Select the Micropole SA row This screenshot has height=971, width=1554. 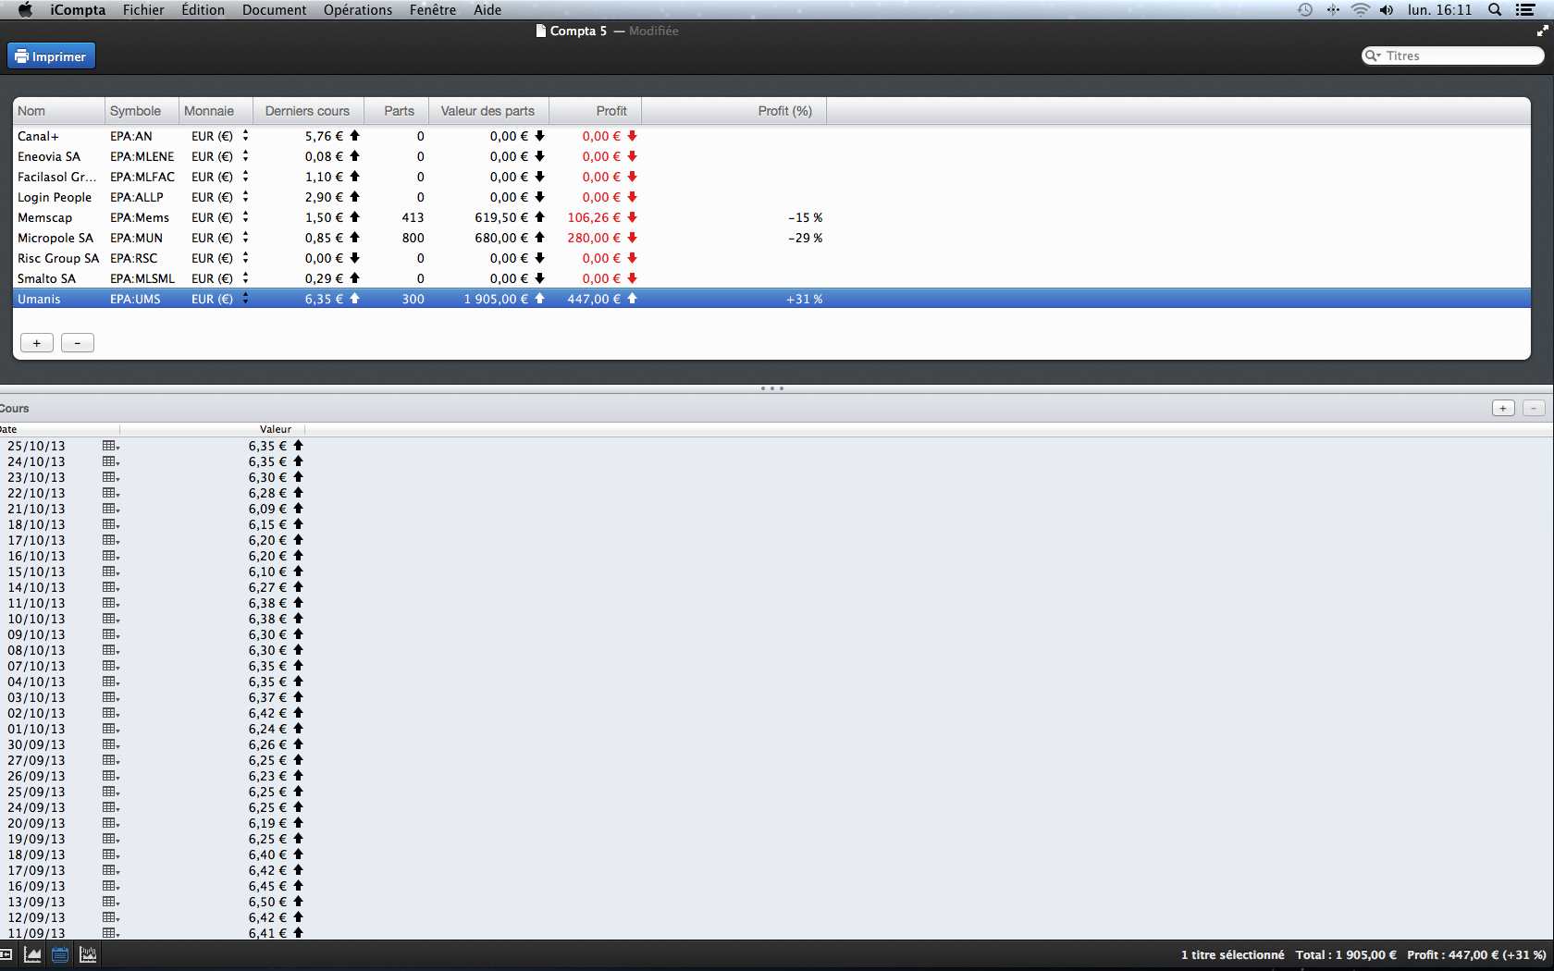(x=771, y=238)
